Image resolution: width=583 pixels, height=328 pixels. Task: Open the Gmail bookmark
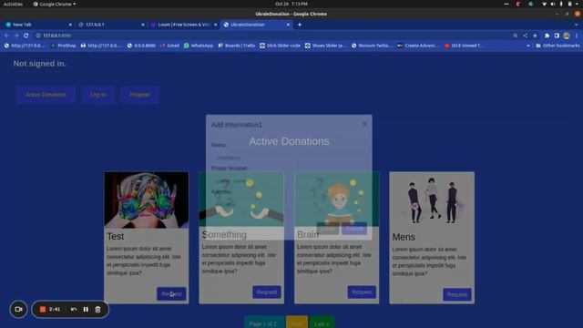coord(169,46)
